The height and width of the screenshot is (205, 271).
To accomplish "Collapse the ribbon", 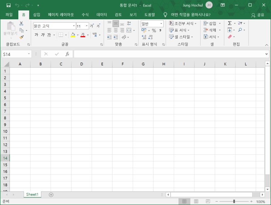I will tap(267, 45).
